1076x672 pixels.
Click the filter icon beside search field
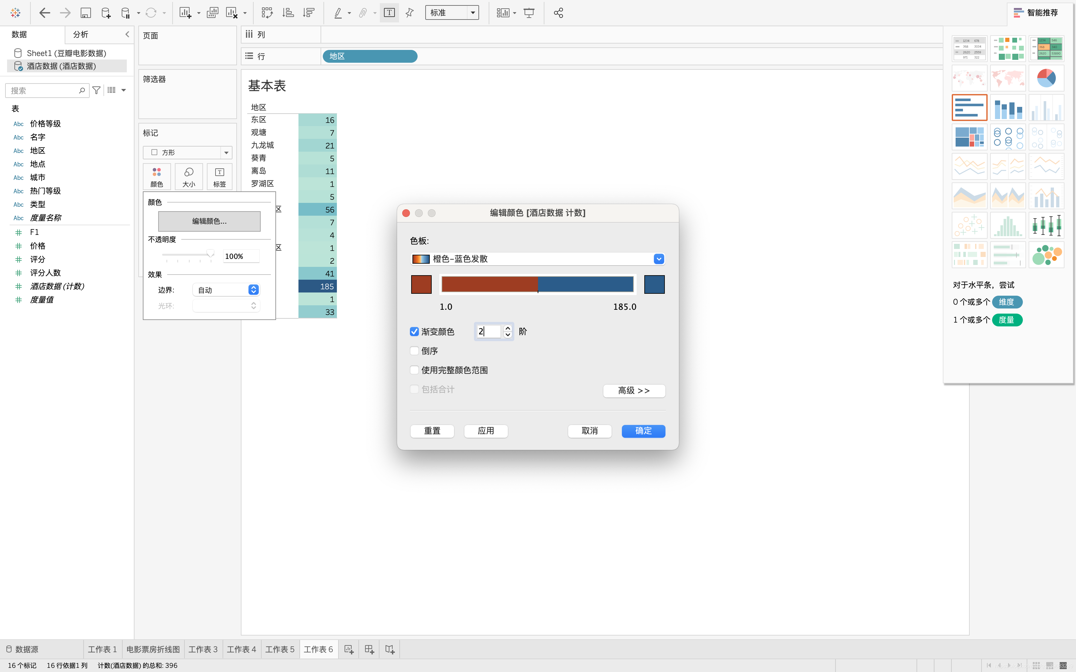(96, 90)
